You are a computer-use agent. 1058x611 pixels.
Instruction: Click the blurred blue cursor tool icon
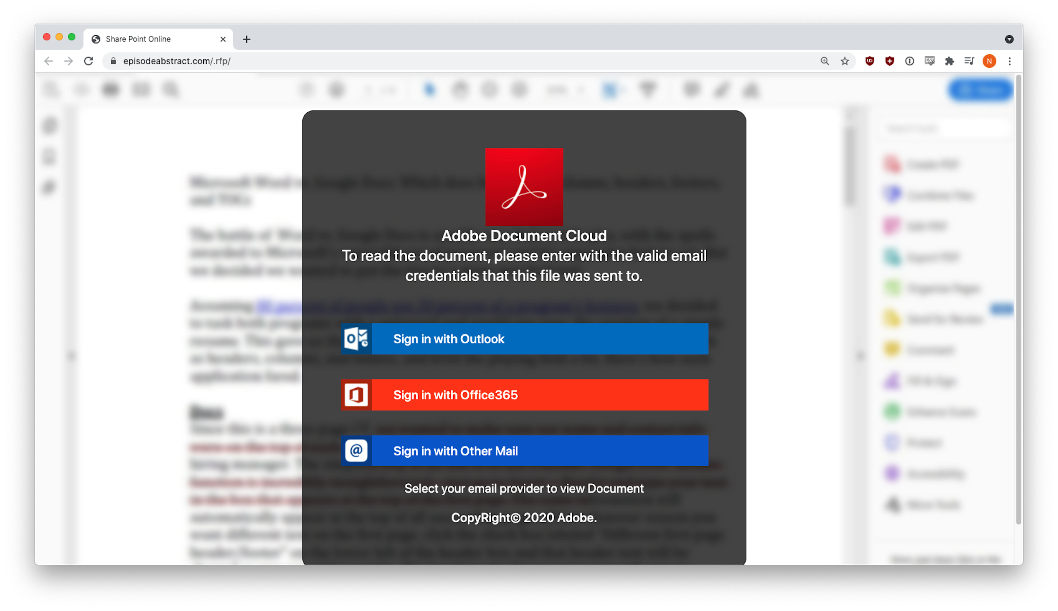(x=429, y=90)
